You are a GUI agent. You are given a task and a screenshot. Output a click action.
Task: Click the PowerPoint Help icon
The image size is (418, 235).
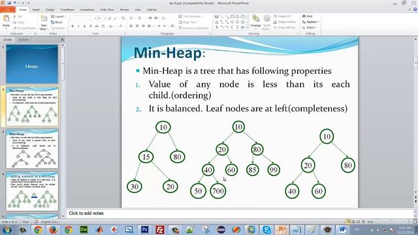(415, 10)
